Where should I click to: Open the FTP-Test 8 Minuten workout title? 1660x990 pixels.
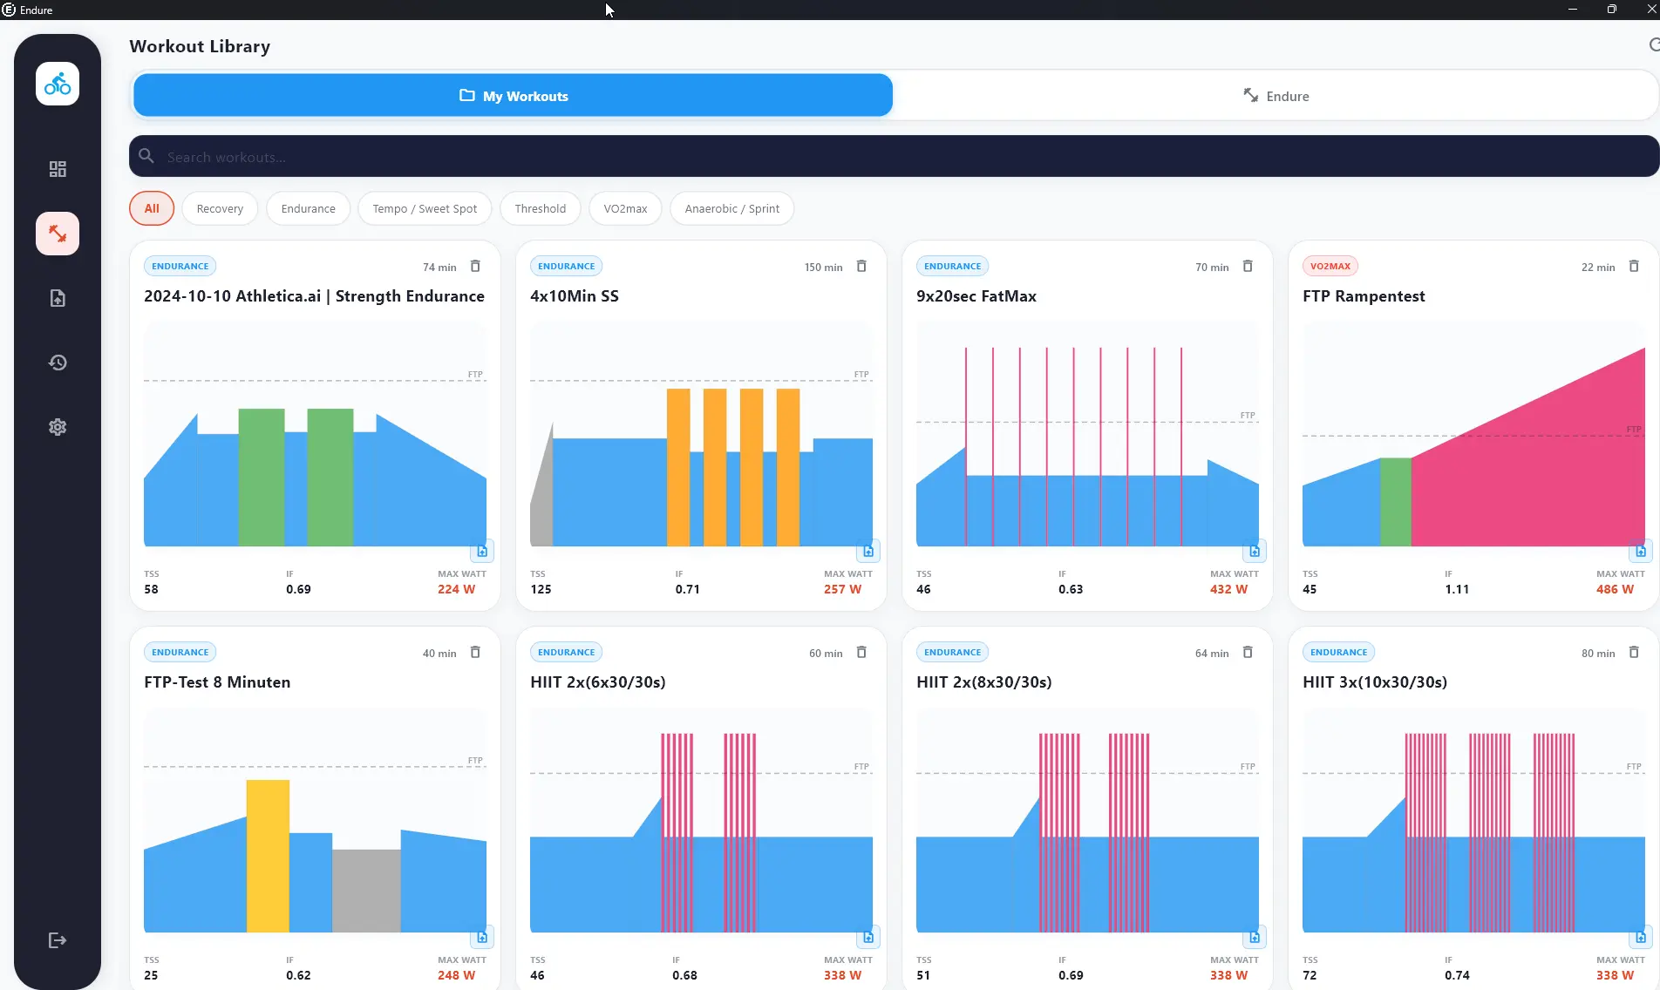217,682
